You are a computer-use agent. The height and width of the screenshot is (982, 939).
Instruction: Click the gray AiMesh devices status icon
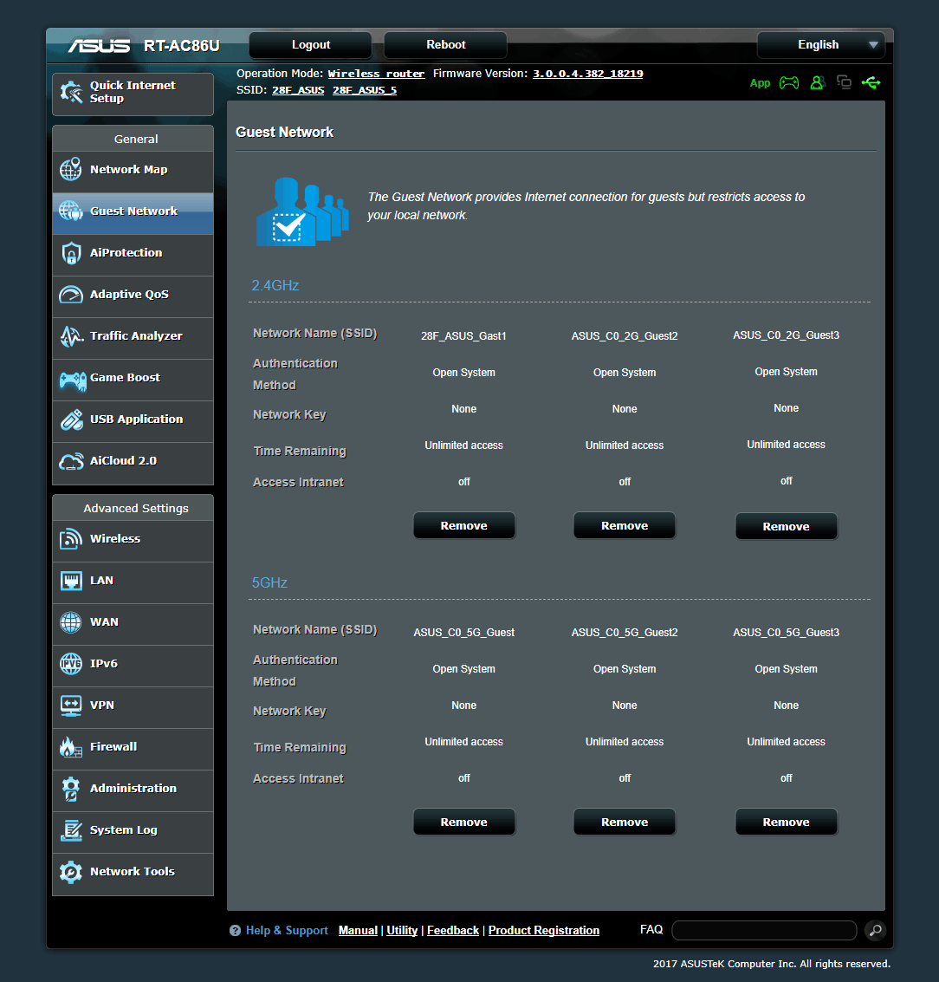(x=844, y=82)
